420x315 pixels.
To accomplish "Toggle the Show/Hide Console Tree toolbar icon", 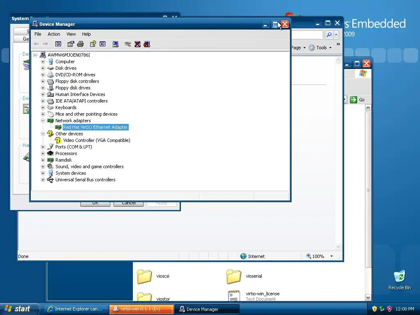I will click(58, 44).
